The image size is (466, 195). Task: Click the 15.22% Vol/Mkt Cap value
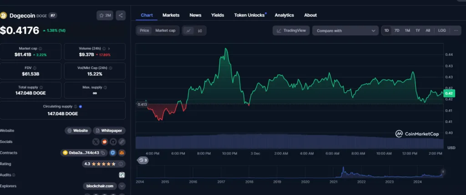click(95, 74)
